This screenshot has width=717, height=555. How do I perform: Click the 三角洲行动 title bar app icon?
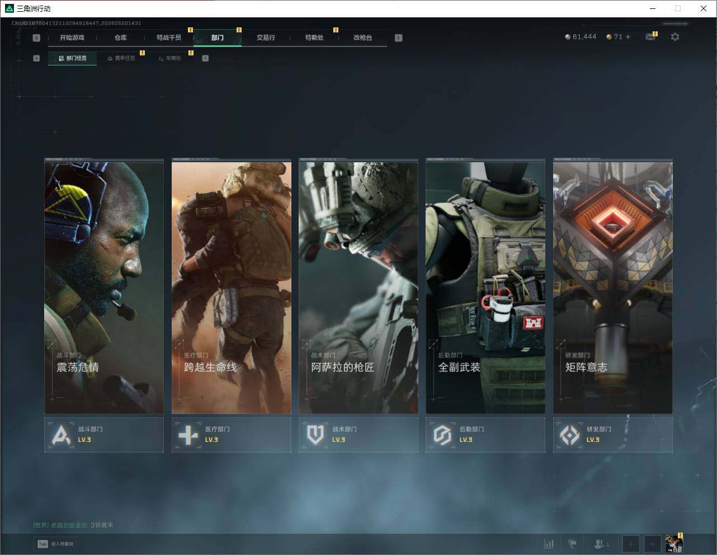[x=9, y=8]
